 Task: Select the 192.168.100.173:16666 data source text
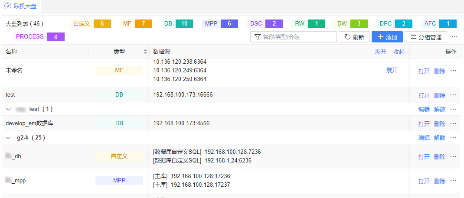183,95
